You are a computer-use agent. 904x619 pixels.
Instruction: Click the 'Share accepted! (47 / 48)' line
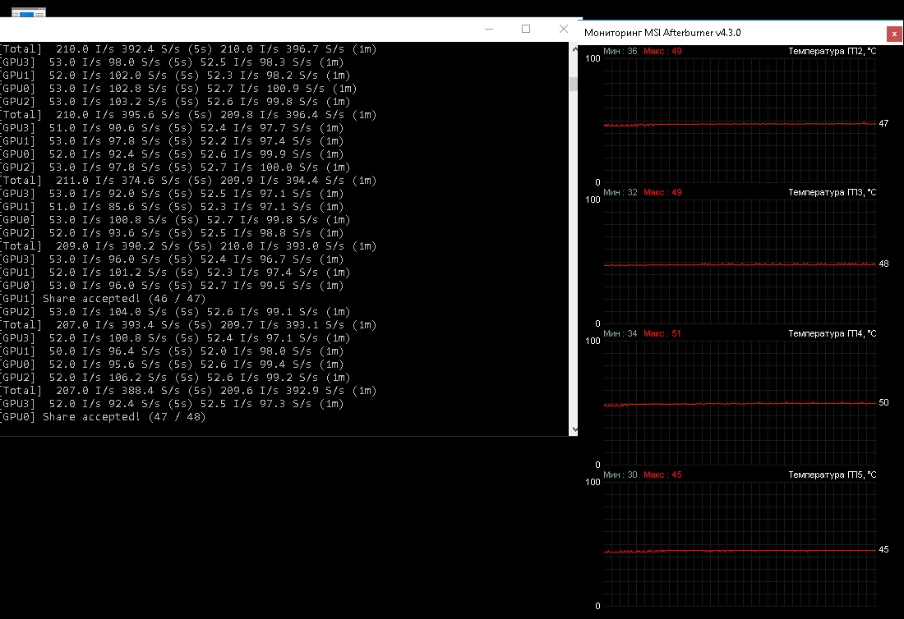(123, 417)
